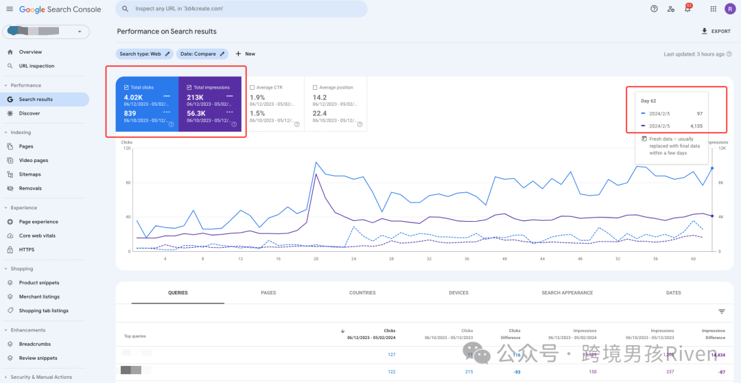This screenshot has width=741, height=383.
Task: Click the URL inspection search field
Action: (241, 9)
